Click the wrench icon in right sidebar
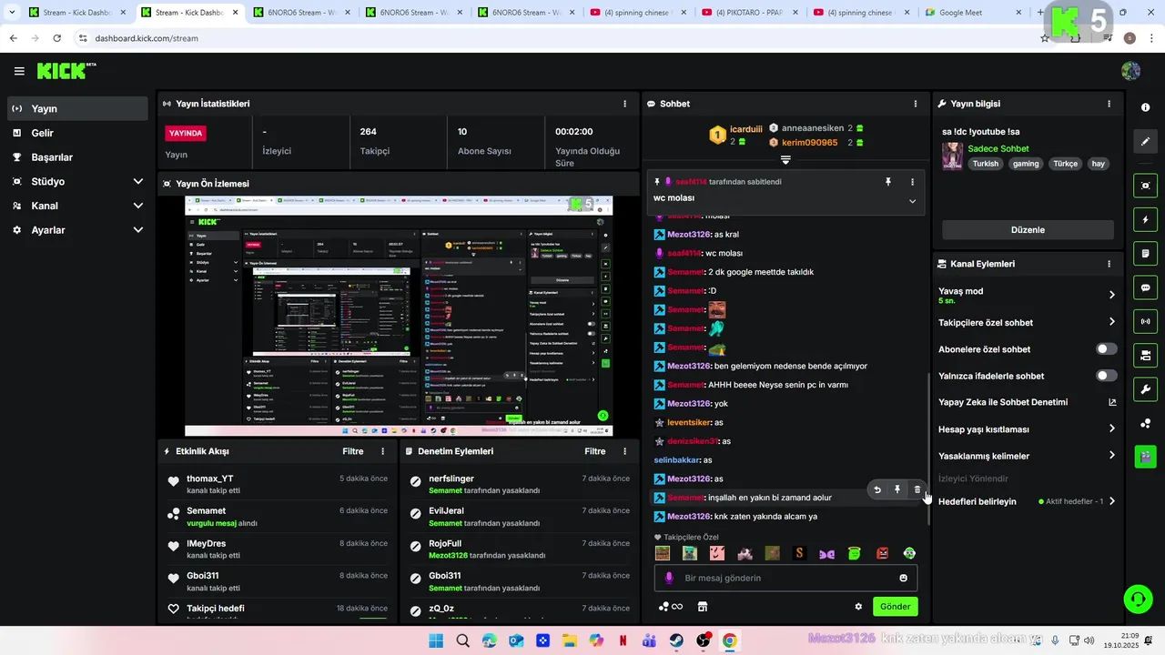Viewport: 1165px width, 655px height. click(1145, 389)
